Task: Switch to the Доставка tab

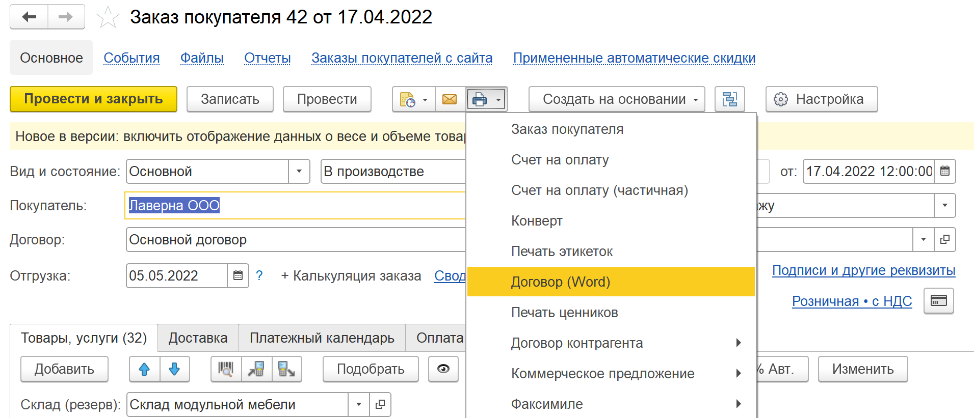Action: coord(198,338)
